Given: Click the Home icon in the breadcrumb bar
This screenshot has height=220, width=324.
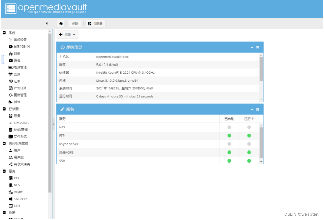Looking at the screenshot, I should [x=61, y=24].
